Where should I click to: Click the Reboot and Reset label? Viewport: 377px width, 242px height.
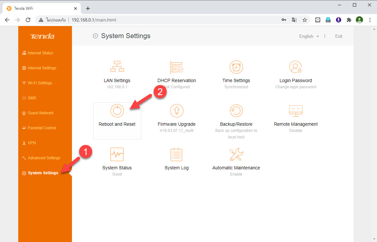point(117,124)
